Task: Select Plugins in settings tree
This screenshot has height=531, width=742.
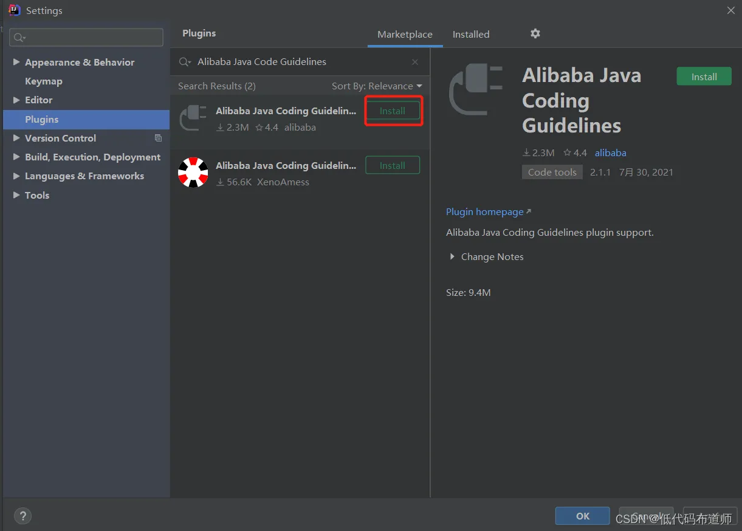Action: click(x=86, y=119)
